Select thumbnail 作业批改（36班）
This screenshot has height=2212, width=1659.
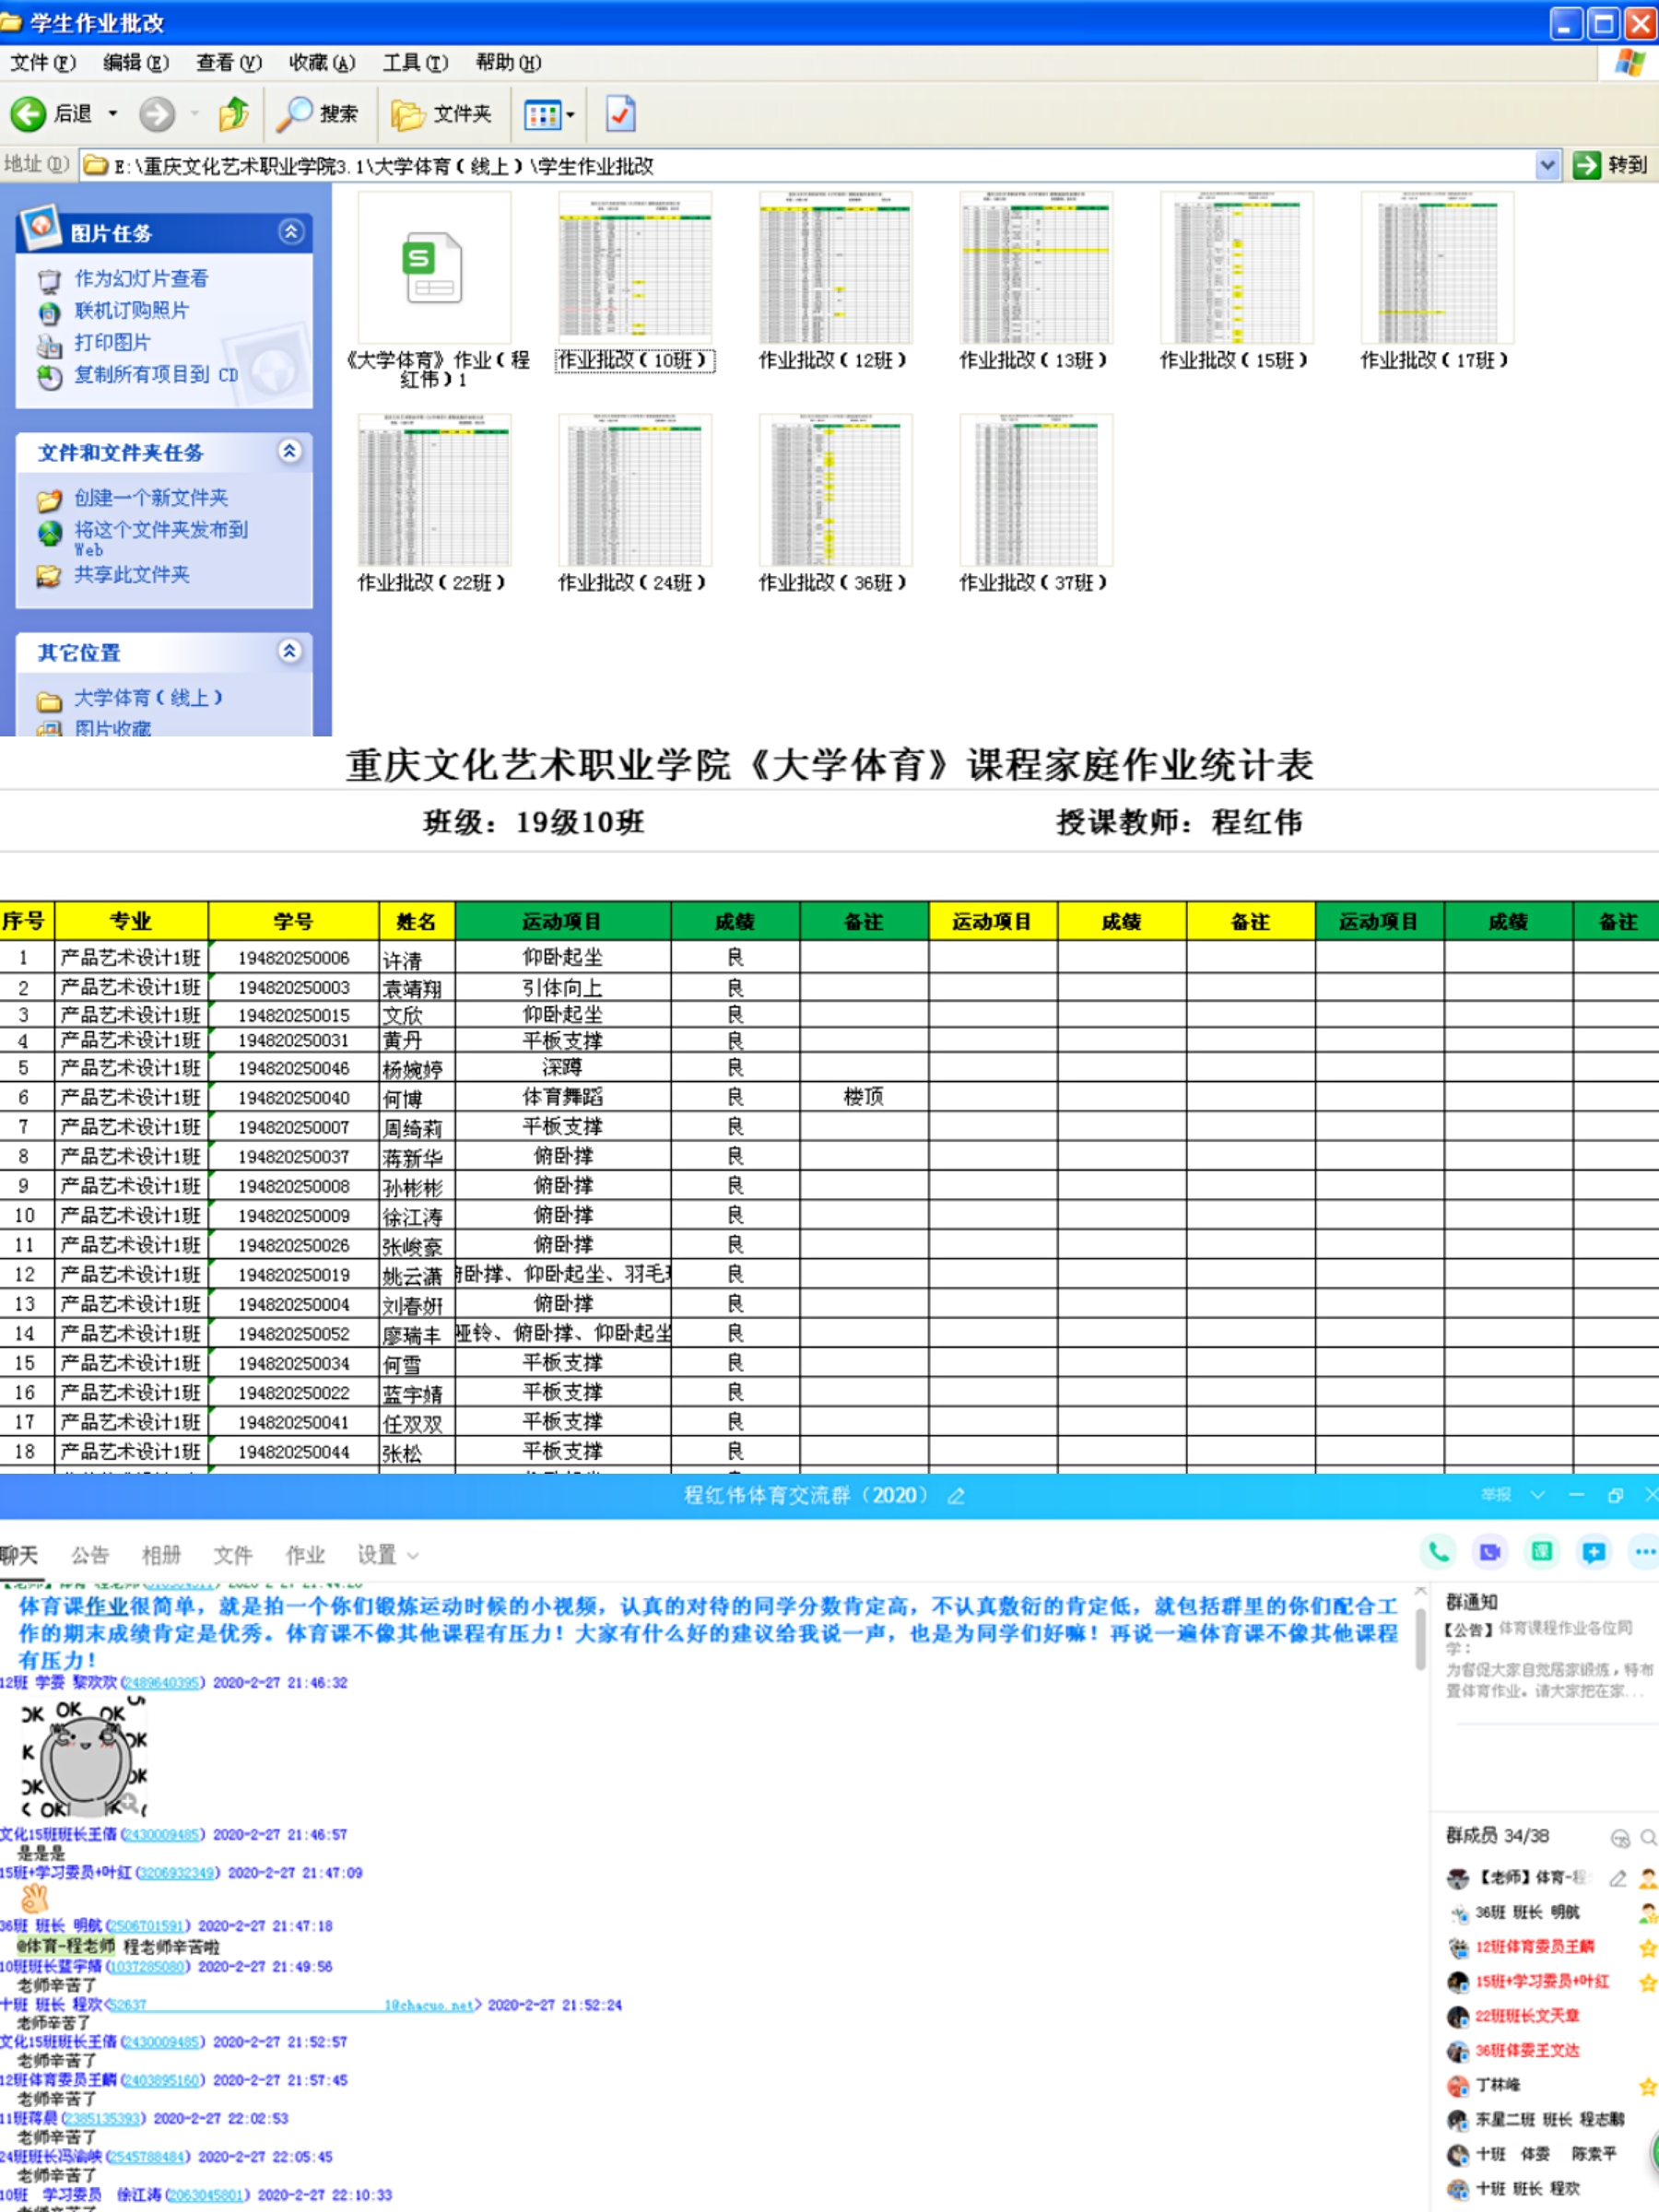point(835,490)
